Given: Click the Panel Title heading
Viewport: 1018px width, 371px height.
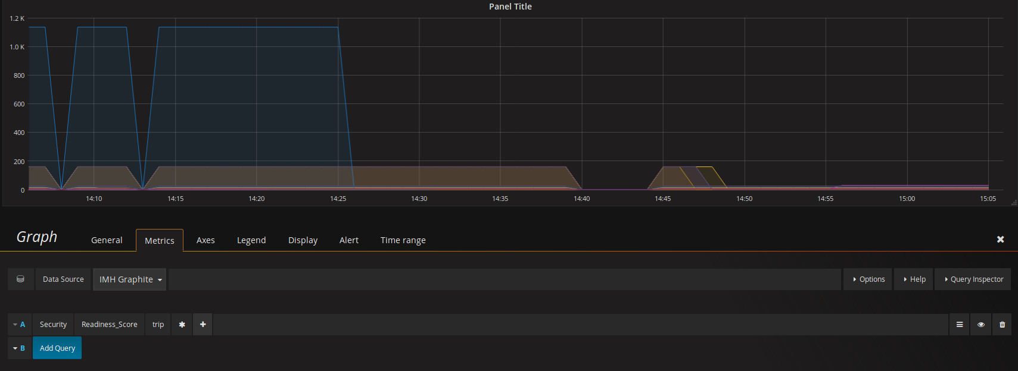Looking at the screenshot, I should pos(510,7).
